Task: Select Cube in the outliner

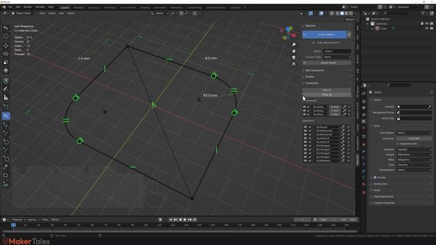Action: [x=384, y=29]
